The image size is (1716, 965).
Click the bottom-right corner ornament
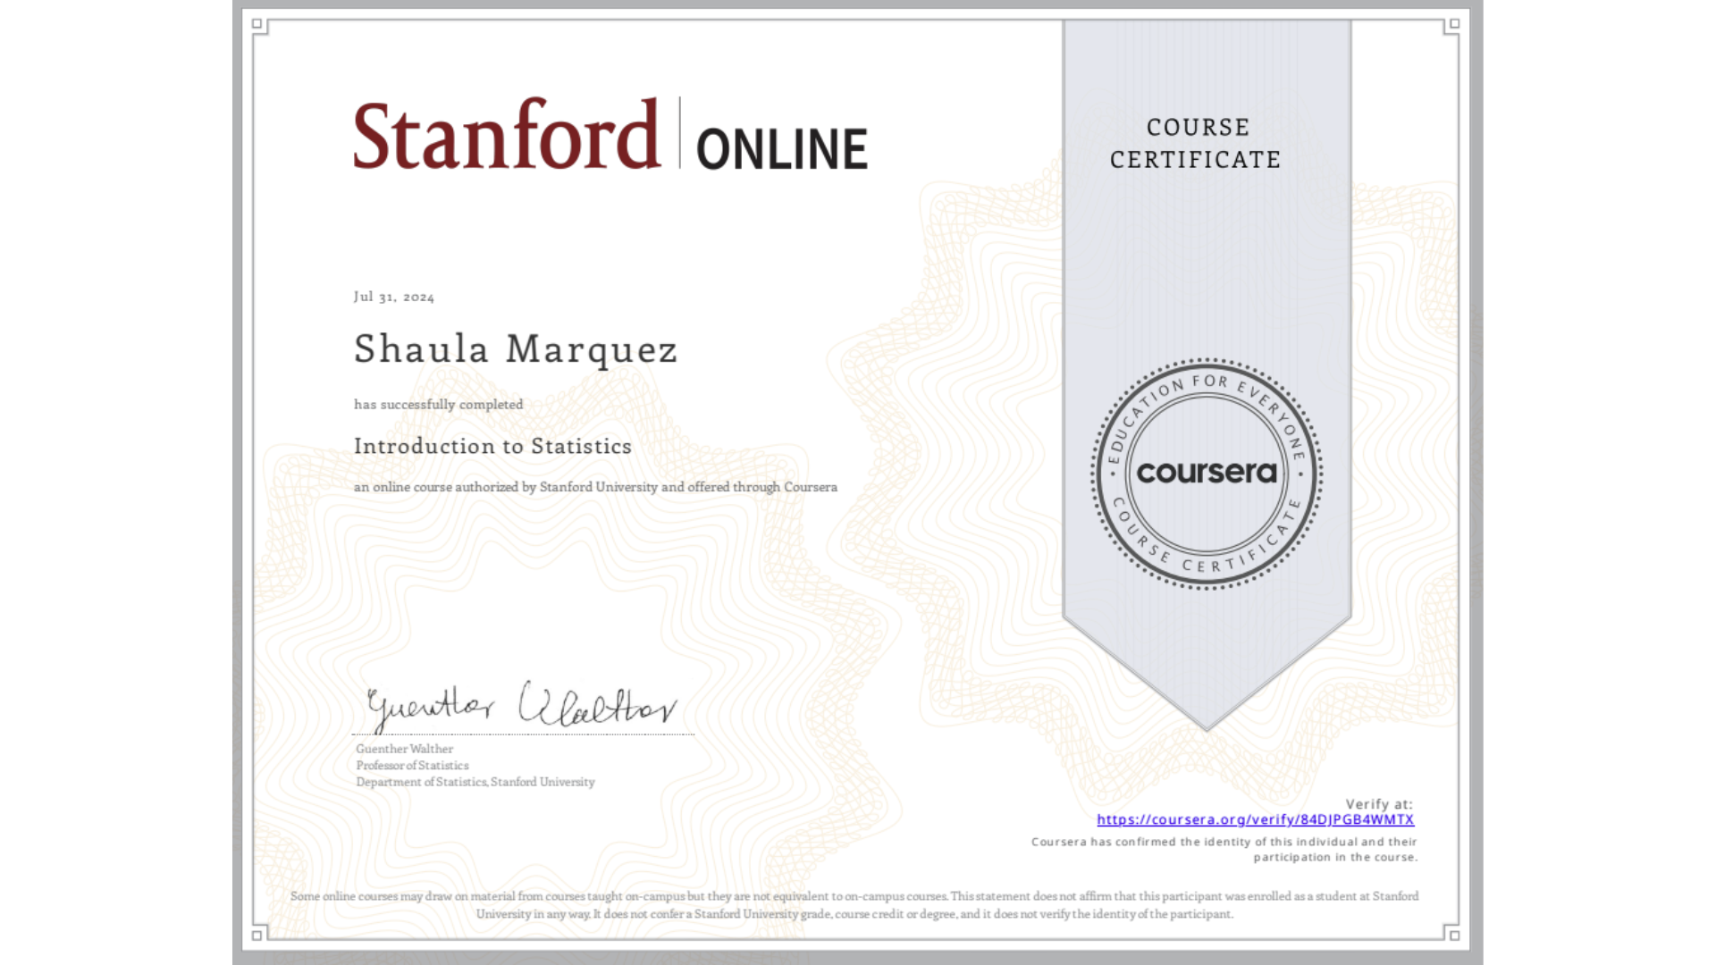1454,935
